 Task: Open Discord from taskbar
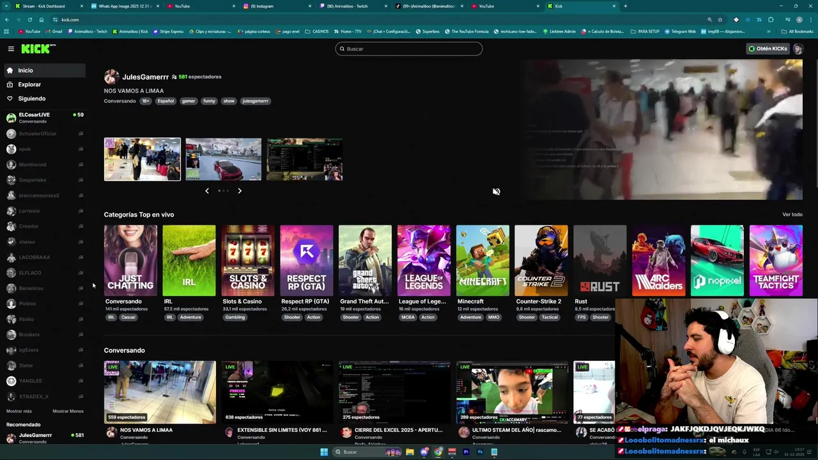pyautogui.click(x=424, y=452)
